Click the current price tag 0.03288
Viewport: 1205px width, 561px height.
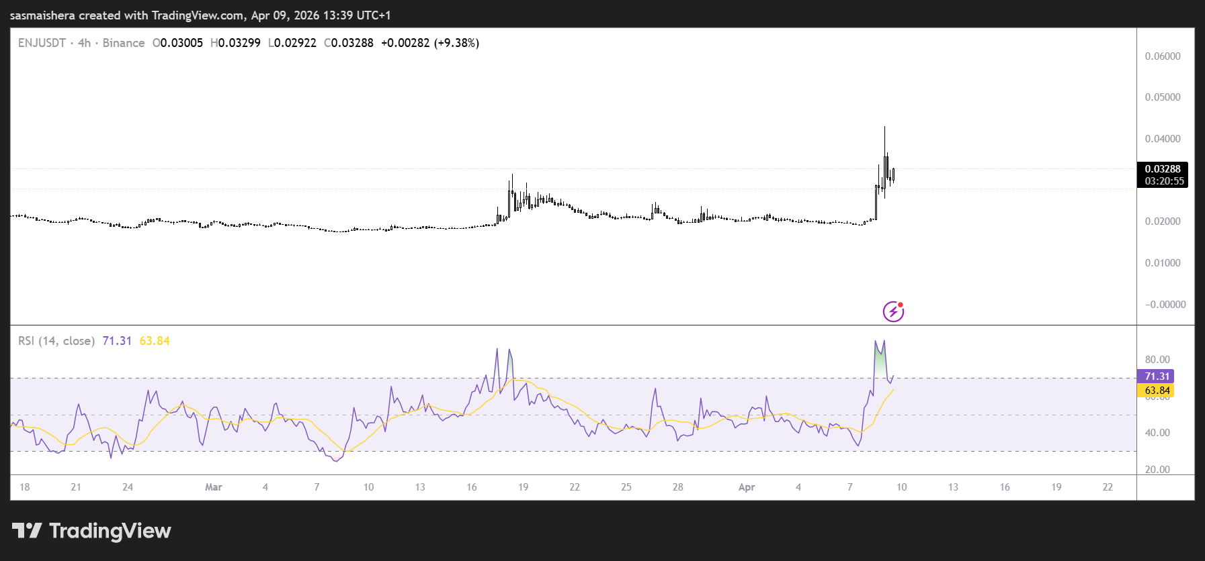point(1162,169)
